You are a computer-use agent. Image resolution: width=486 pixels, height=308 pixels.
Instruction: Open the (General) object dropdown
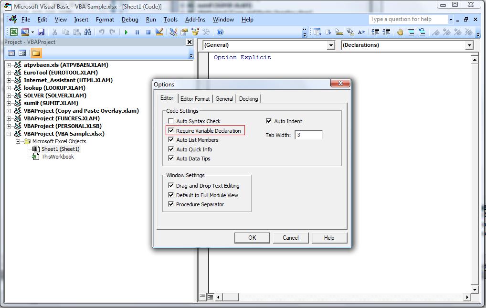point(331,45)
